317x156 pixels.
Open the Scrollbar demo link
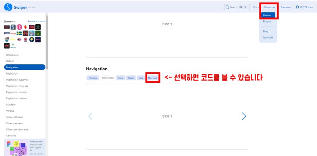11,105
